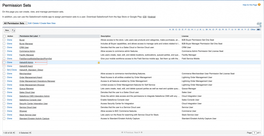Toggle the select-all checkbox in header
This screenshot has height=136, width=264.
4,36
